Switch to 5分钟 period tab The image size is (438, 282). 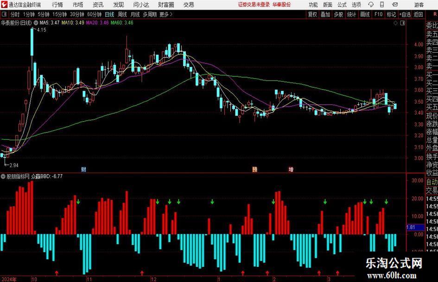(x=43, y=14)
